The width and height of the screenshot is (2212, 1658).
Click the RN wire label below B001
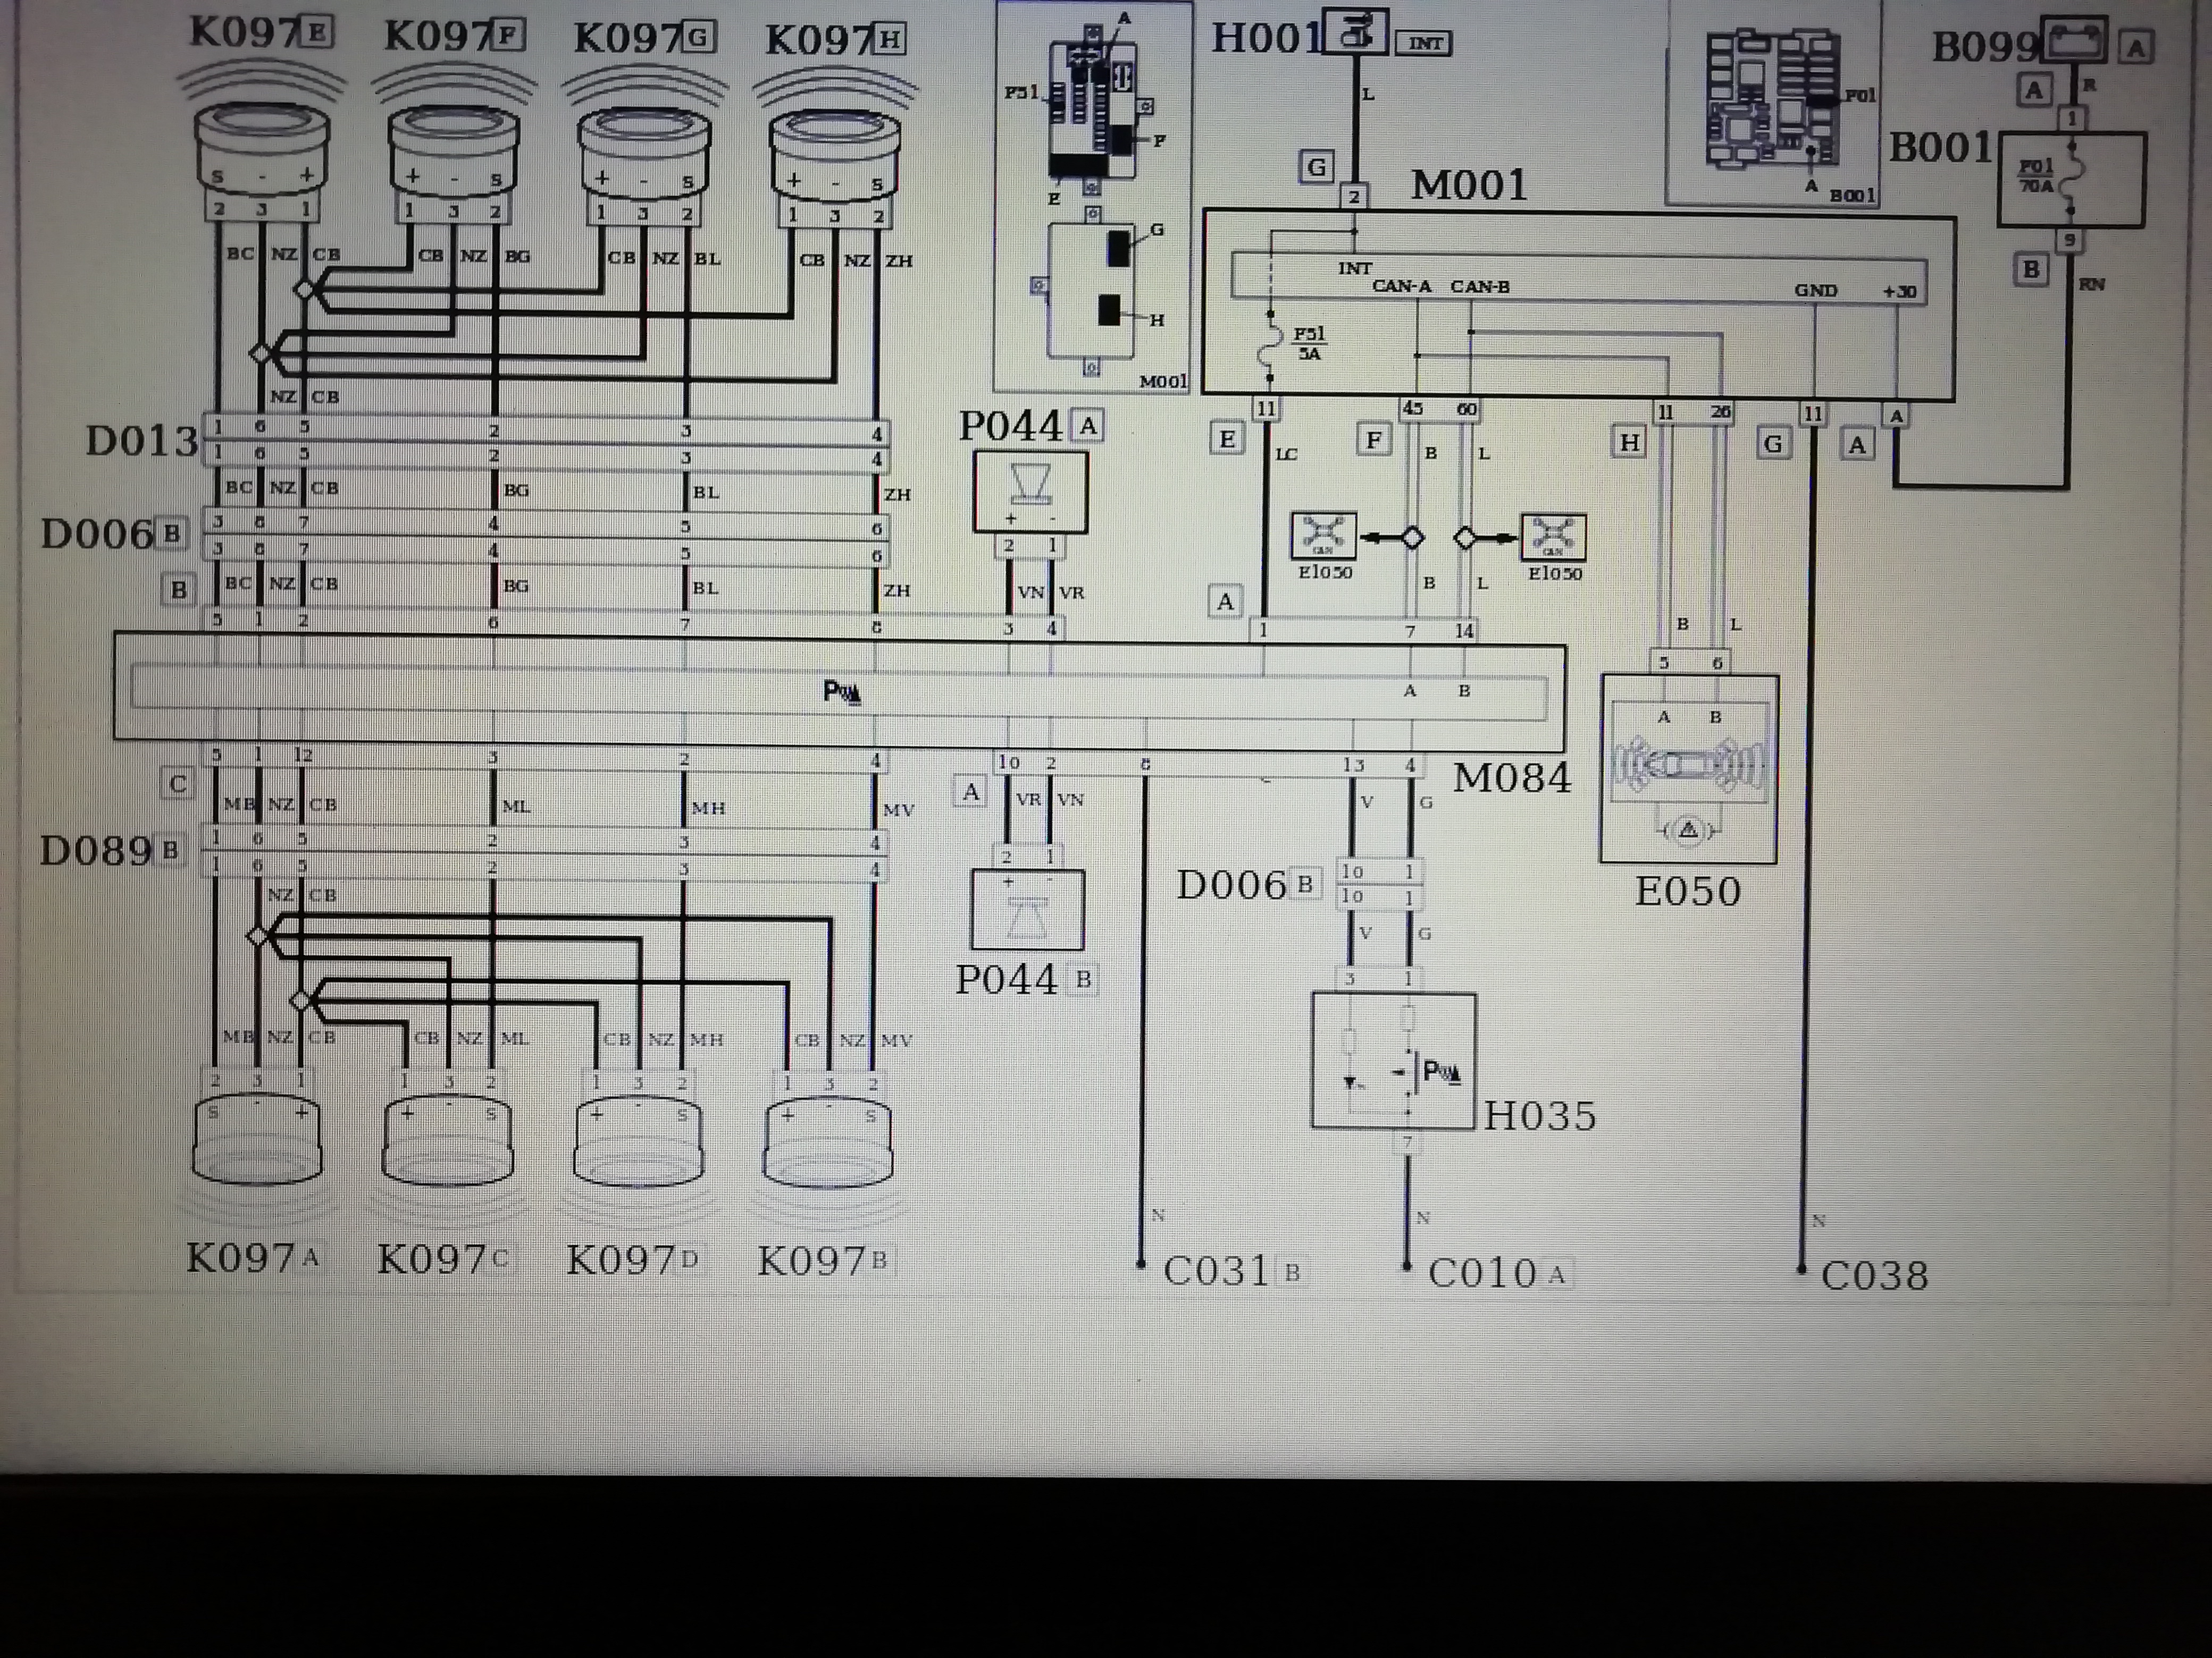pos(2092,285)
